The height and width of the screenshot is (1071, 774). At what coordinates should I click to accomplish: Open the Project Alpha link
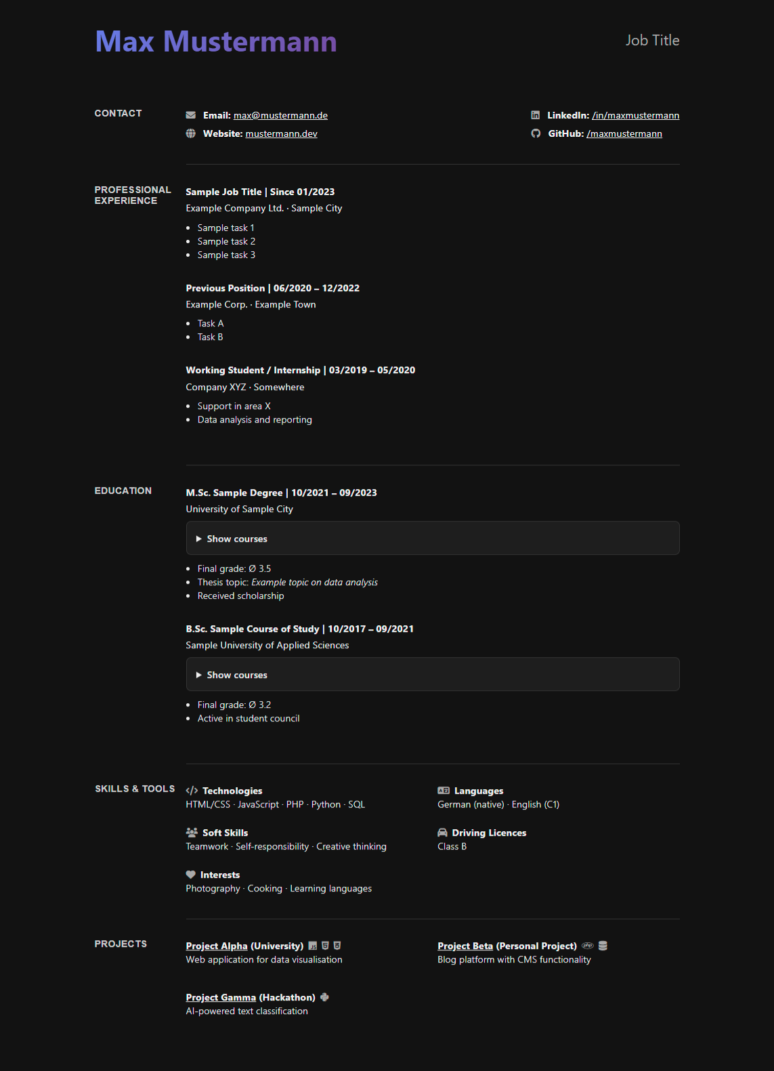coord(217,946)
